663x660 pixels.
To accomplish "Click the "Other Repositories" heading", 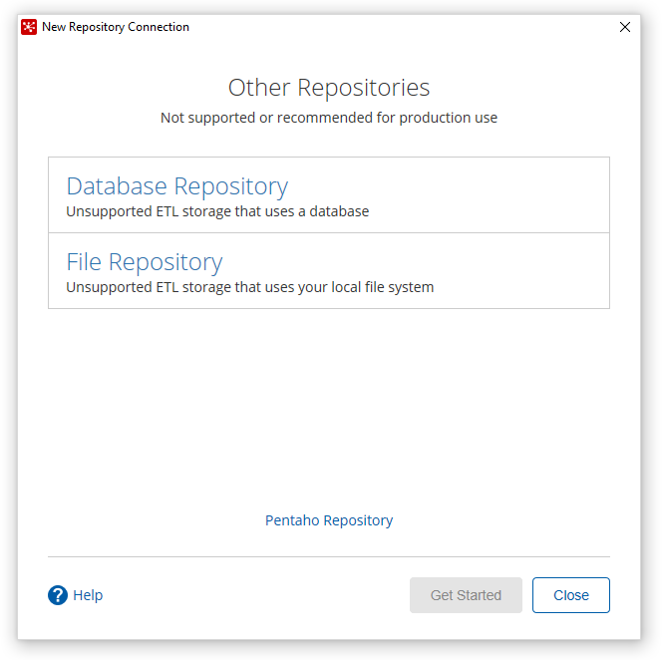I will [x=329, y=88].
